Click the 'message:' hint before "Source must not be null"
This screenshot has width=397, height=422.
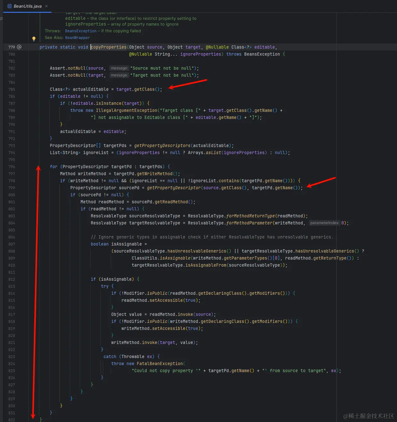119,68
